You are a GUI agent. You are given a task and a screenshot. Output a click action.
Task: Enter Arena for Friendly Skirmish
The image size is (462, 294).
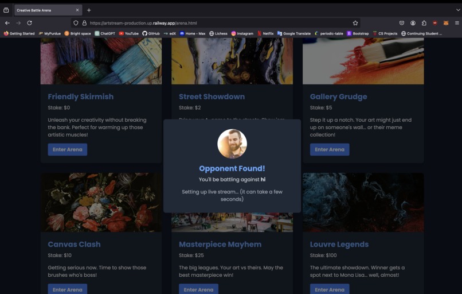click(68, 150)
